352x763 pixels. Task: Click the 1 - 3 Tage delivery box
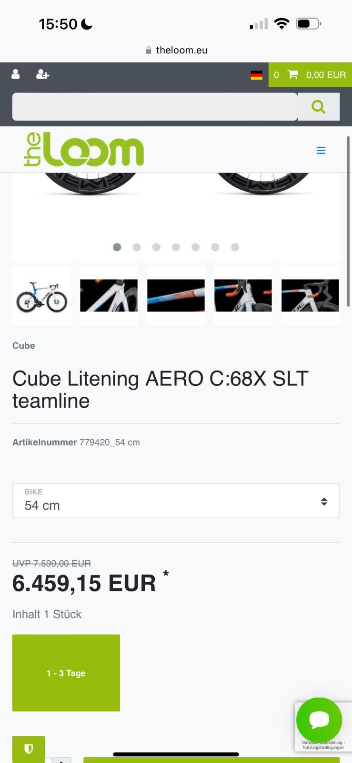pos(66,673)
